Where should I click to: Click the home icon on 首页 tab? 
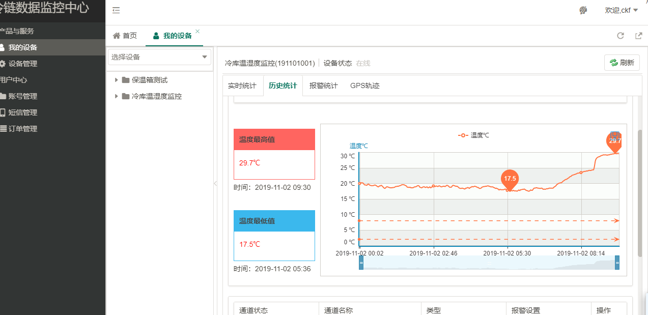[x=117, y=36]
